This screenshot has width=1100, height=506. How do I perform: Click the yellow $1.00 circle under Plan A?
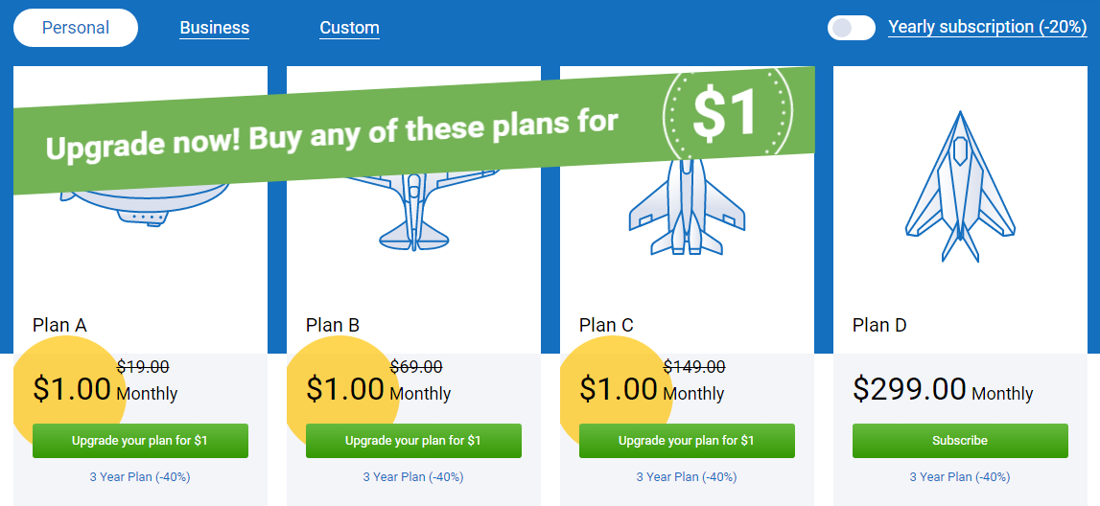click(69, 393)
